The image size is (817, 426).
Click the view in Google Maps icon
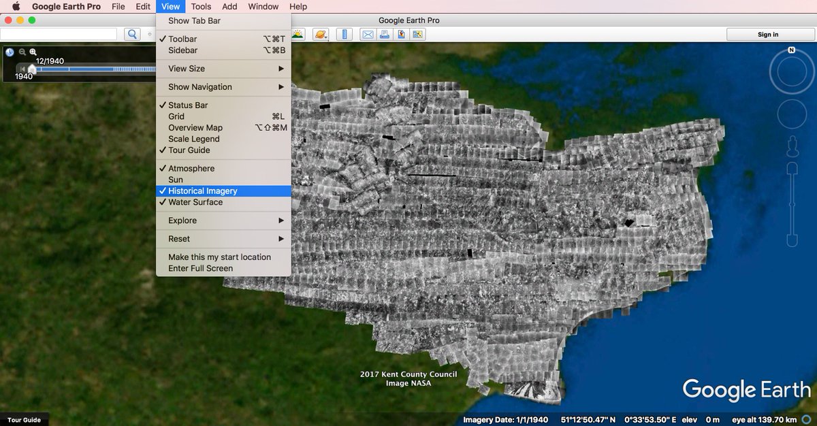click(x=417, y=34)
